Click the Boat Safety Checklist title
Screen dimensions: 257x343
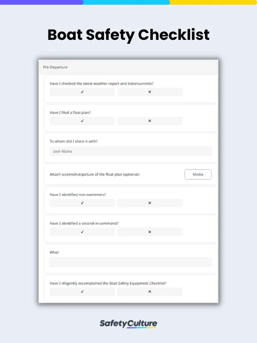[x=128, y=34]
